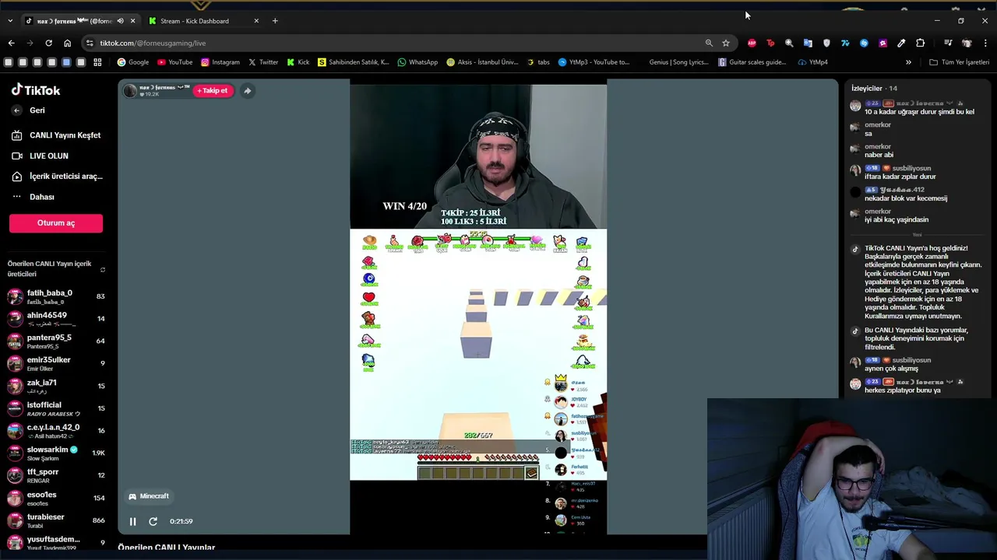Click the Shazam extension icon
This screenshot has height=560, width=997.
(864, 43)
